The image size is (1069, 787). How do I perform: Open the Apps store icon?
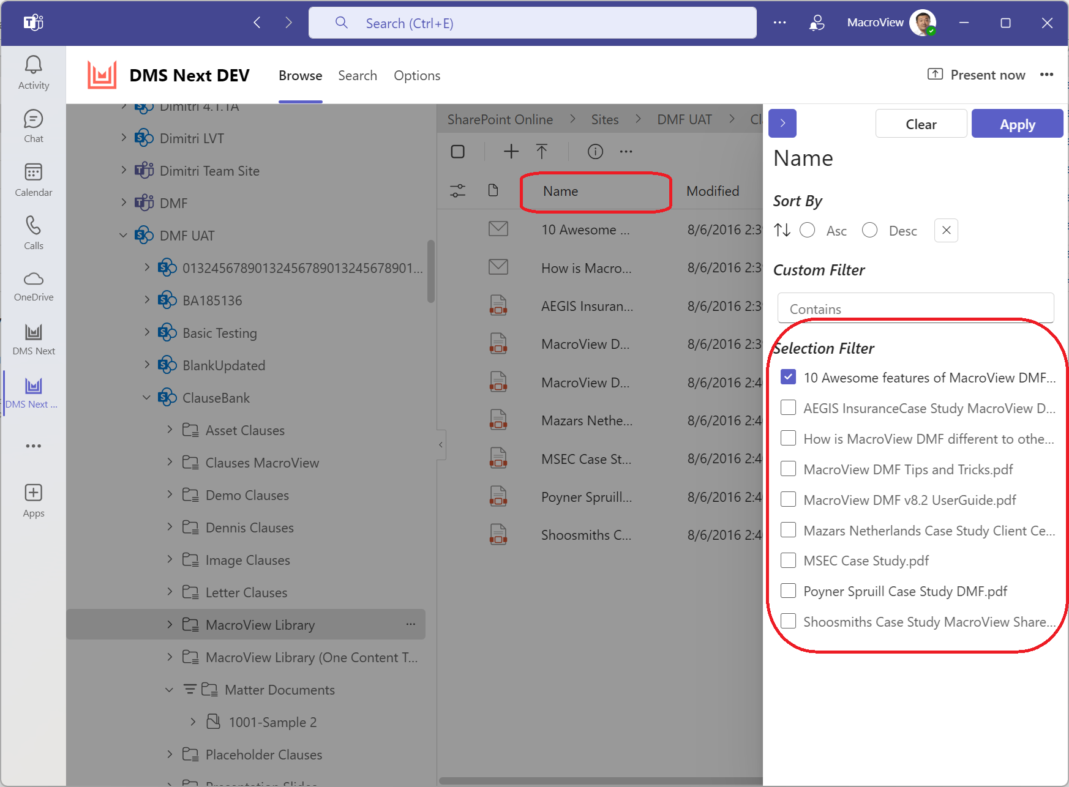34,501
